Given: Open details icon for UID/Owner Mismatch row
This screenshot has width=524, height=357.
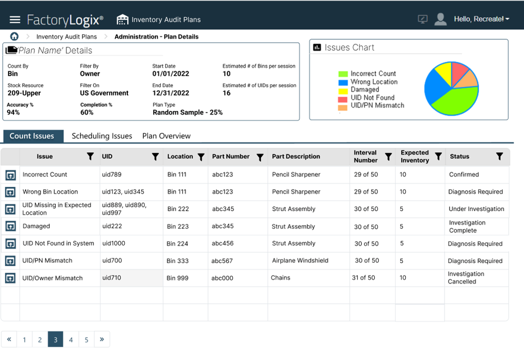Looking at the screenshot, I should click(x=11, y=278).
